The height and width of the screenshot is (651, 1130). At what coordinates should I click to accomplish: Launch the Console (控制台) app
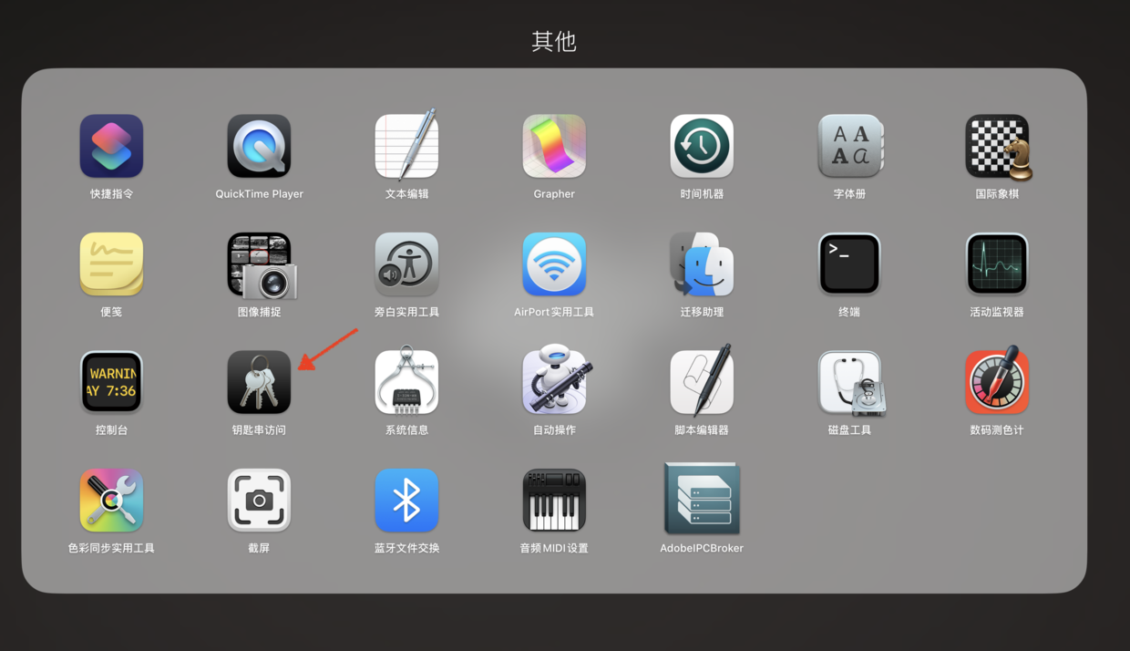tap(111, 382)
